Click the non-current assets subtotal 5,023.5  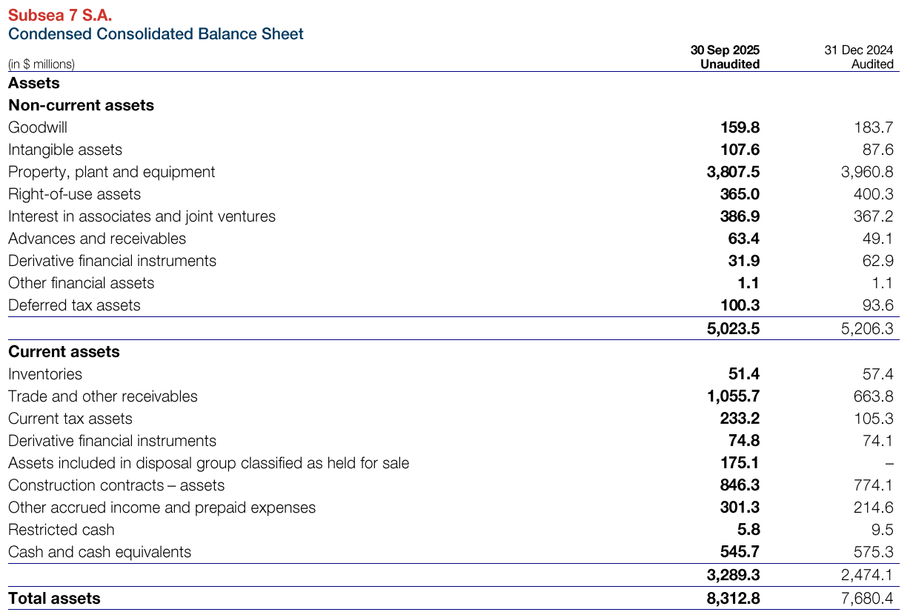tap(734, 328)
